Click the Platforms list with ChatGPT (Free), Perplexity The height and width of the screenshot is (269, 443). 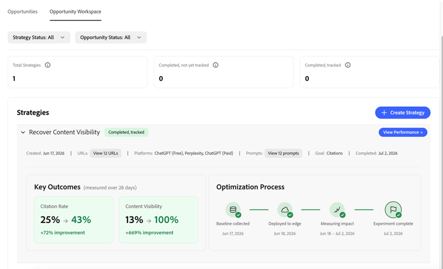pos(194,153)
